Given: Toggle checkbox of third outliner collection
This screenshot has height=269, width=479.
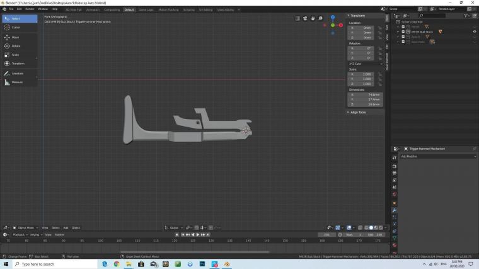Looking at the screenshot, I should 403,37.
